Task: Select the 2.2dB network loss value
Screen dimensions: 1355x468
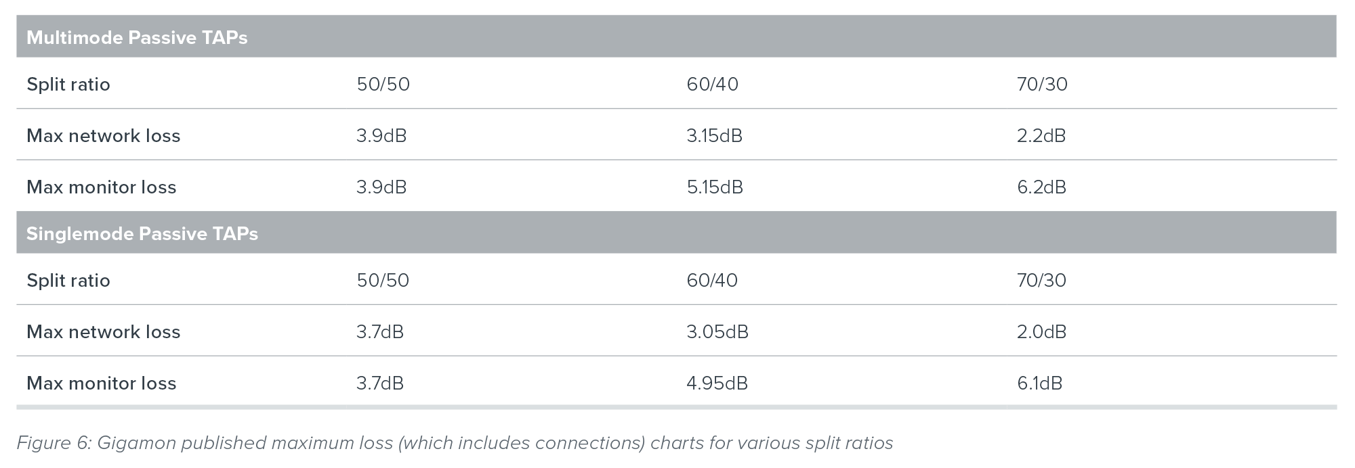Action: tap(1041, 136)
